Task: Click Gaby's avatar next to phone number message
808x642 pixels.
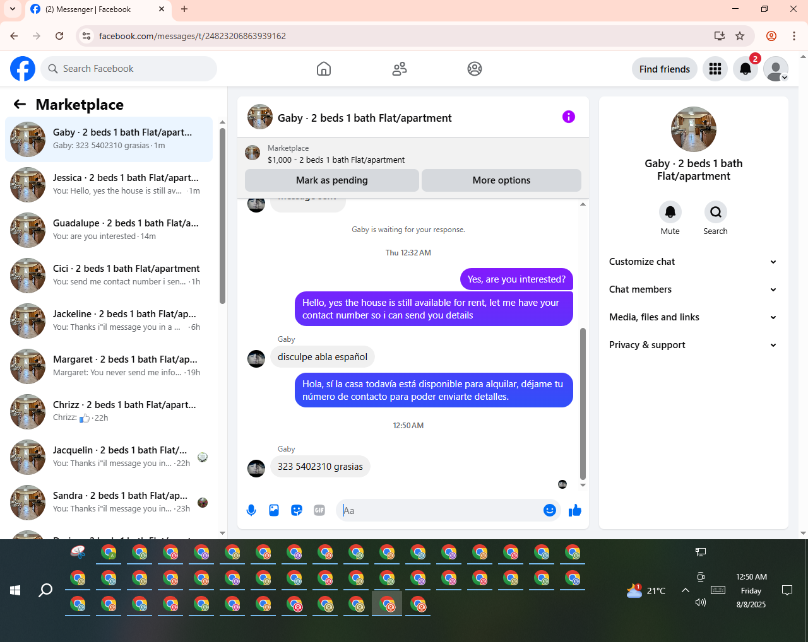Action: pyautogui.click(x=256, y=468)
